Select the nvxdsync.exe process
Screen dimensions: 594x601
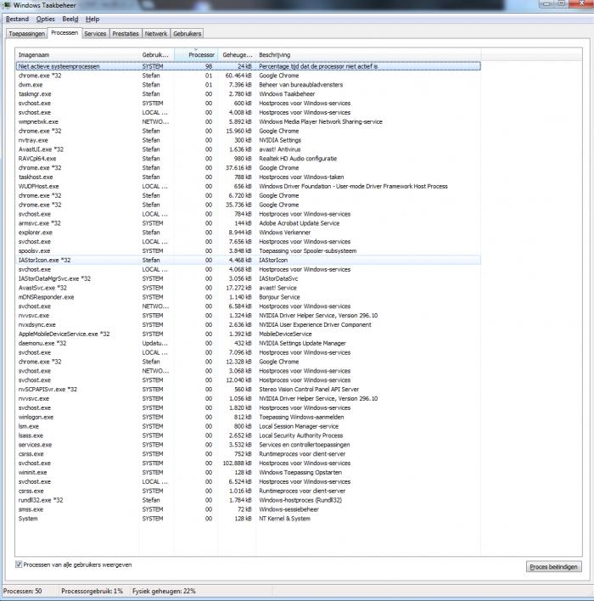point(249,324)
